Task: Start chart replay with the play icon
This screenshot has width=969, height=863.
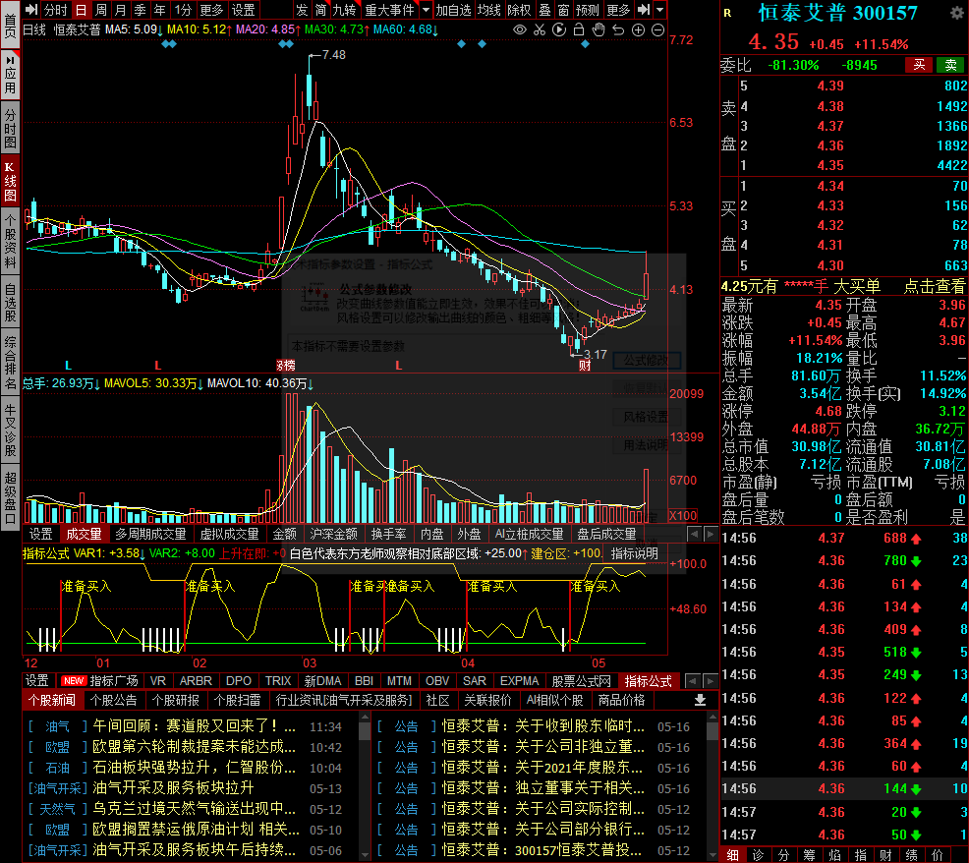Action: (x=559, y=29)
